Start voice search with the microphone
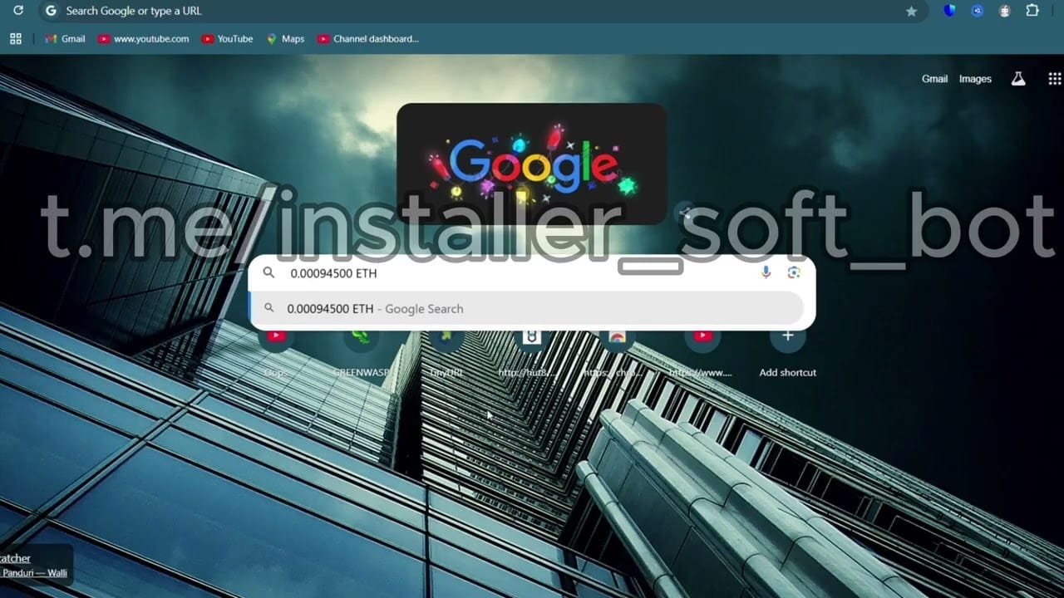Screen dimensions: 1064x598 click(766, 272)
